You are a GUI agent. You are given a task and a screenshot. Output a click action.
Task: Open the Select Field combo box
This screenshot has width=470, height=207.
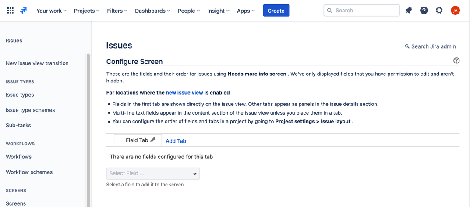pos(153,173)
